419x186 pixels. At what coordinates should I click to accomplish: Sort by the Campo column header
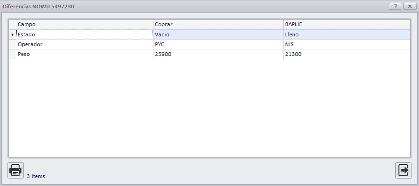(85, 24)
